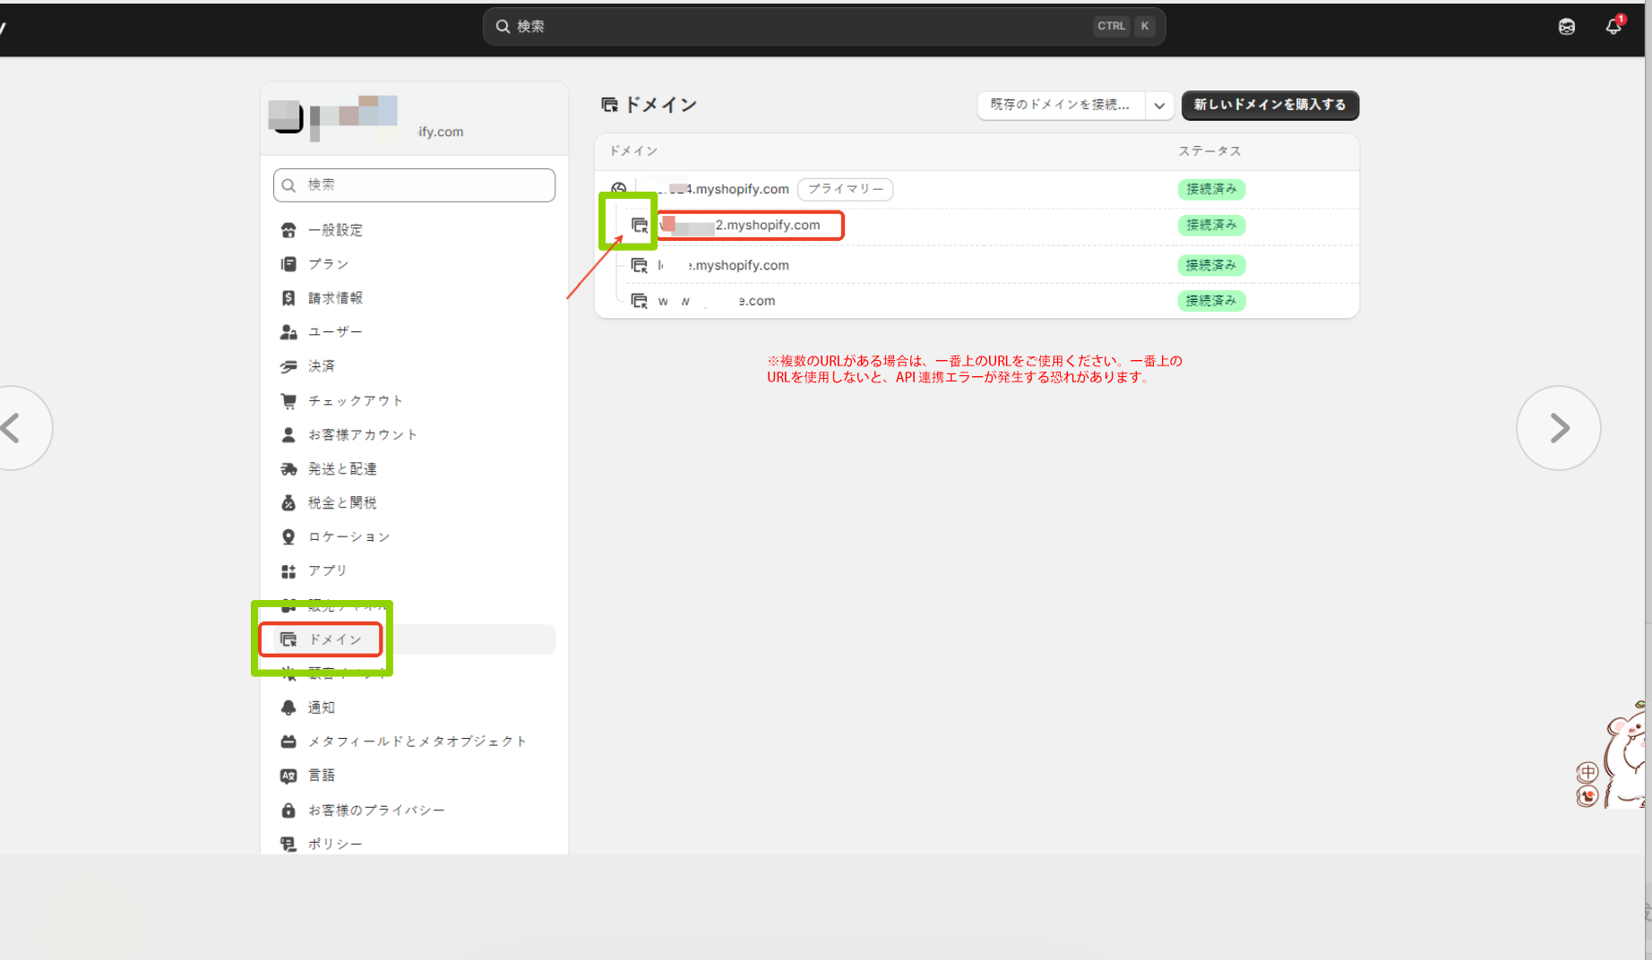Click the checkout cart icon in sidebar

point(288,400)
